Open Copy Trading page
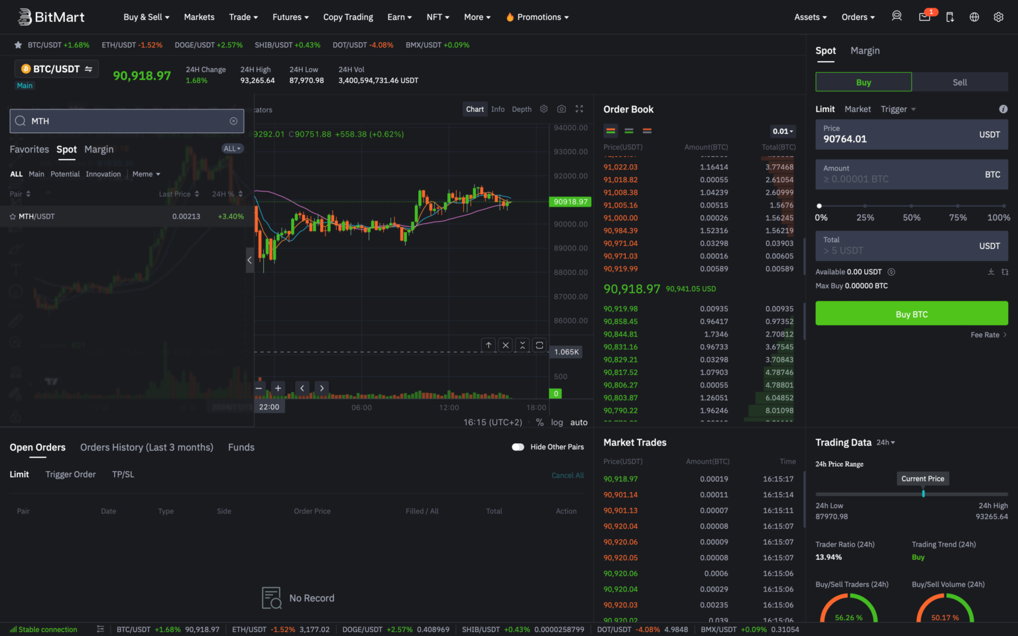1018x636 pixels. pos(348,17)
